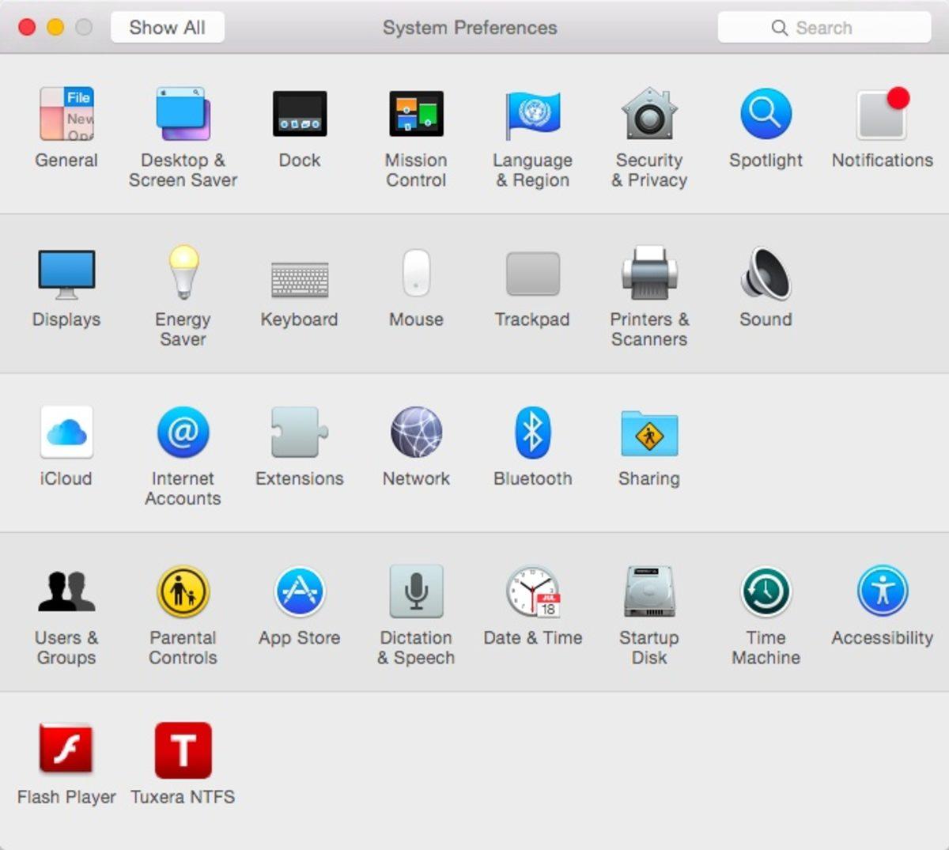The width and height of the screenshot is (949, 850).
Task: Open Notifications preferences
Action: 881,113
